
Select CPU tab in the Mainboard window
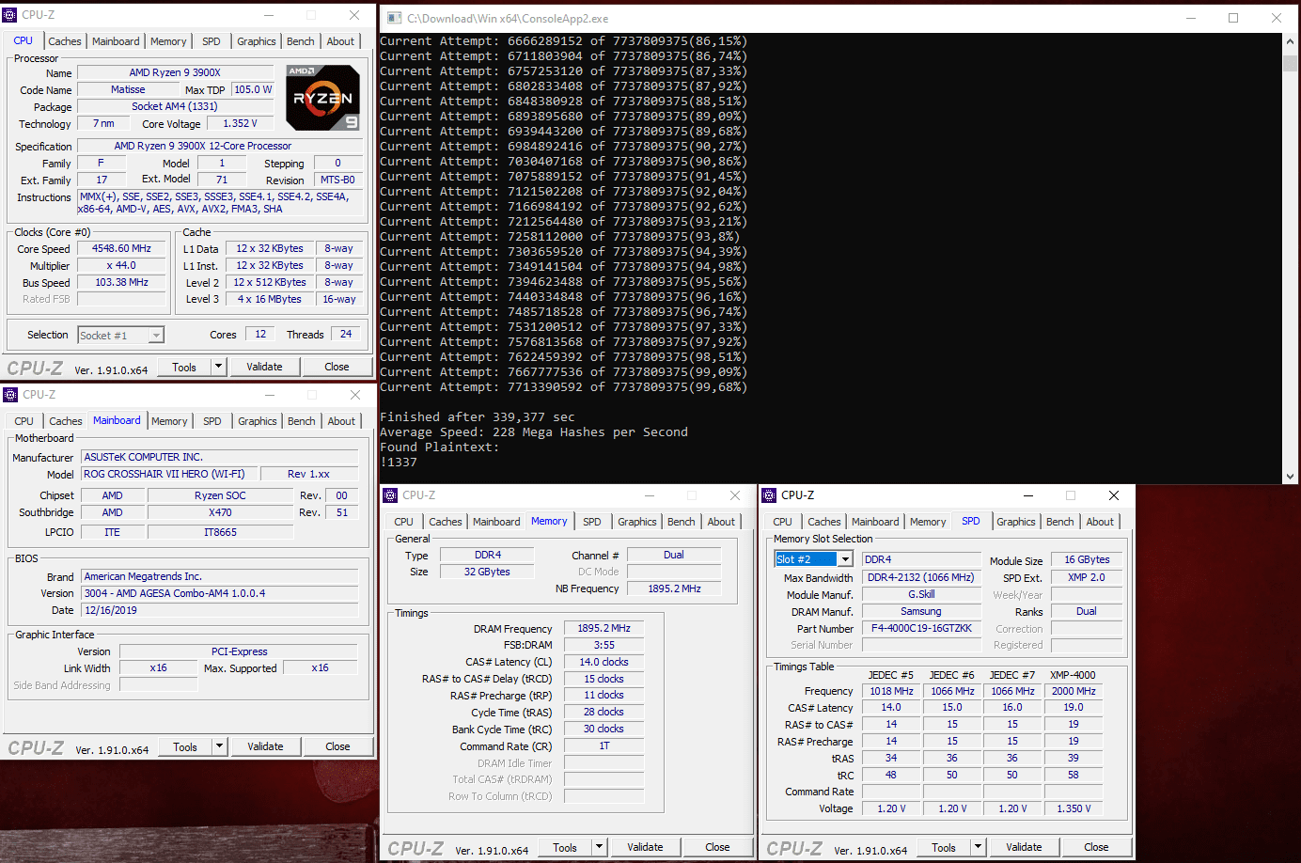pos(24,421)
